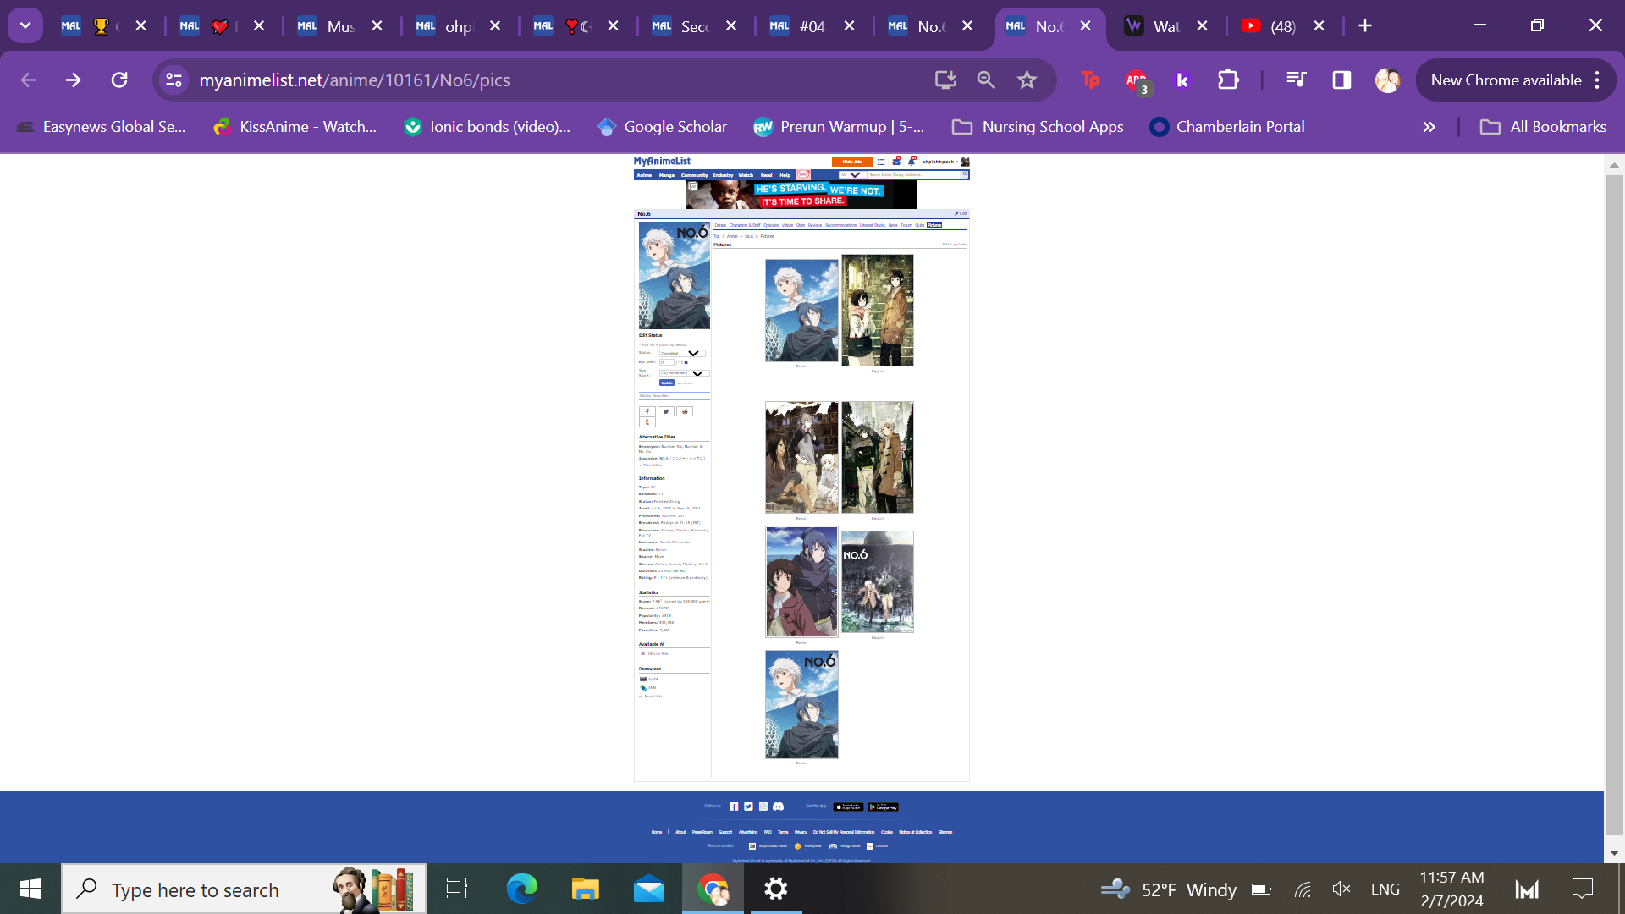Go forward in Chrome history
1625x914 pixels.
coord(74,80)
